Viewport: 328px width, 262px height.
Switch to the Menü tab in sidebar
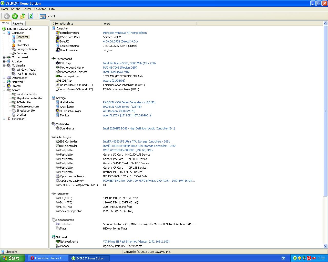click(5, 23)
